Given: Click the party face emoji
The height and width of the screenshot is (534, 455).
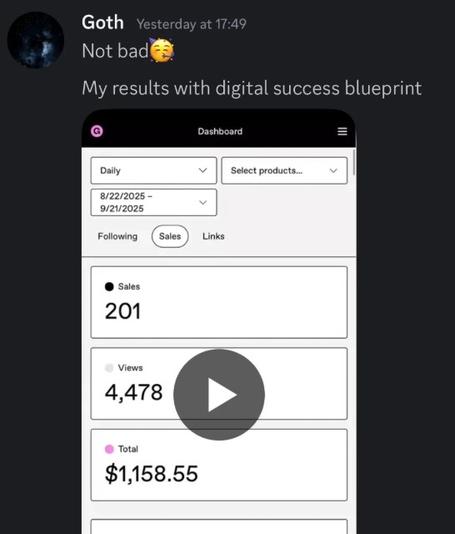Looking at the screenshot, I should [x=162, y=50].
